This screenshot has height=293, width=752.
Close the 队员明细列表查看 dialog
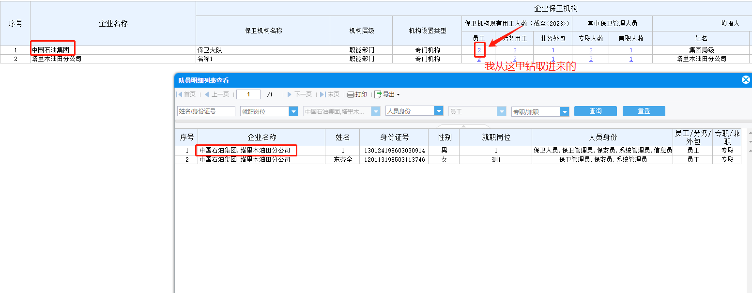point(746,80)
